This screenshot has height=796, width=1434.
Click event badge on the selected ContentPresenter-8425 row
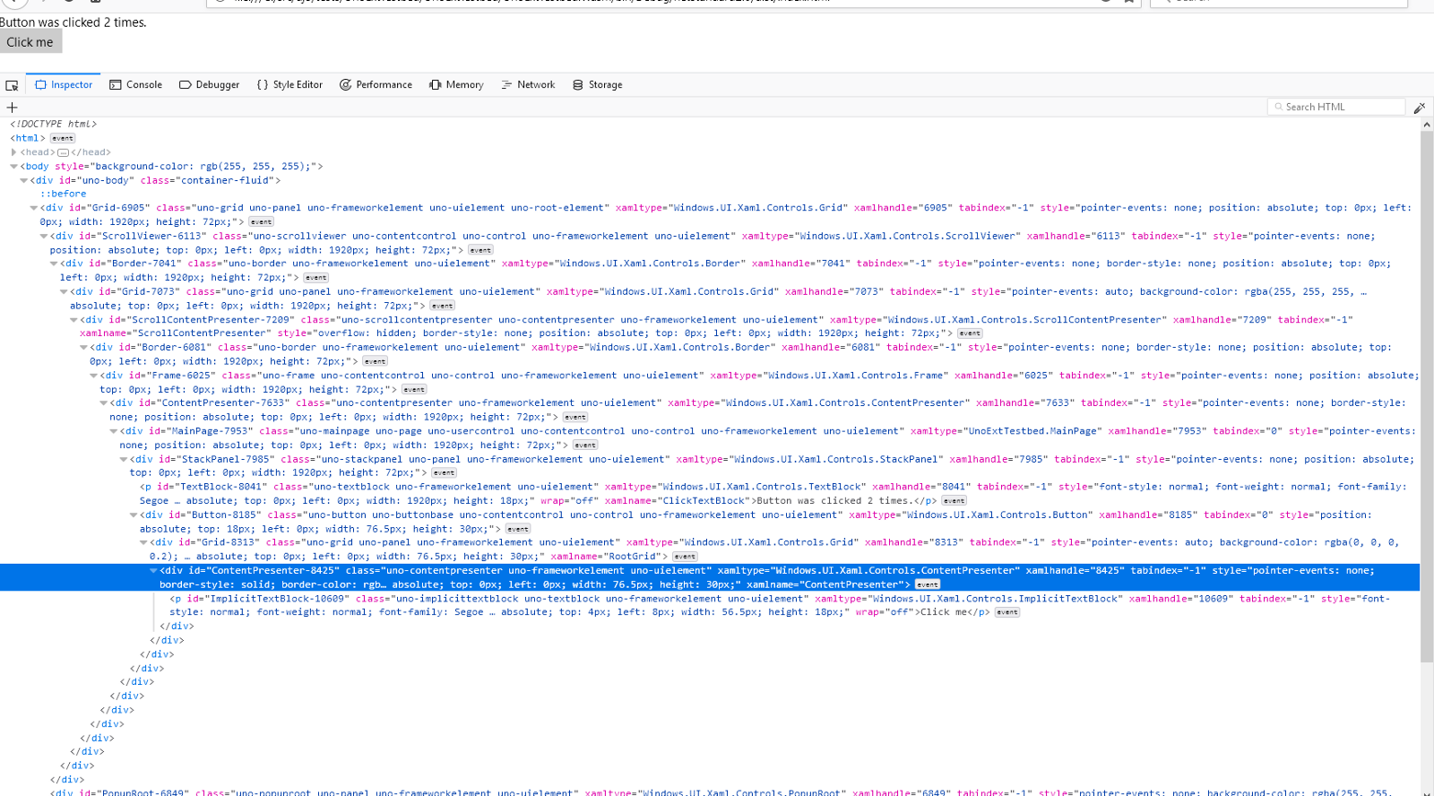pos(928,584)
